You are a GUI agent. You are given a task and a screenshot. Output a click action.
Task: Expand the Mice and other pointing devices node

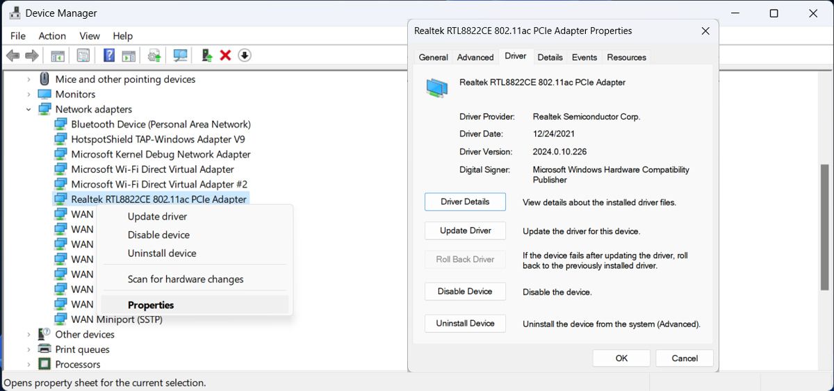pyautogui.click(x=28, y=79)
